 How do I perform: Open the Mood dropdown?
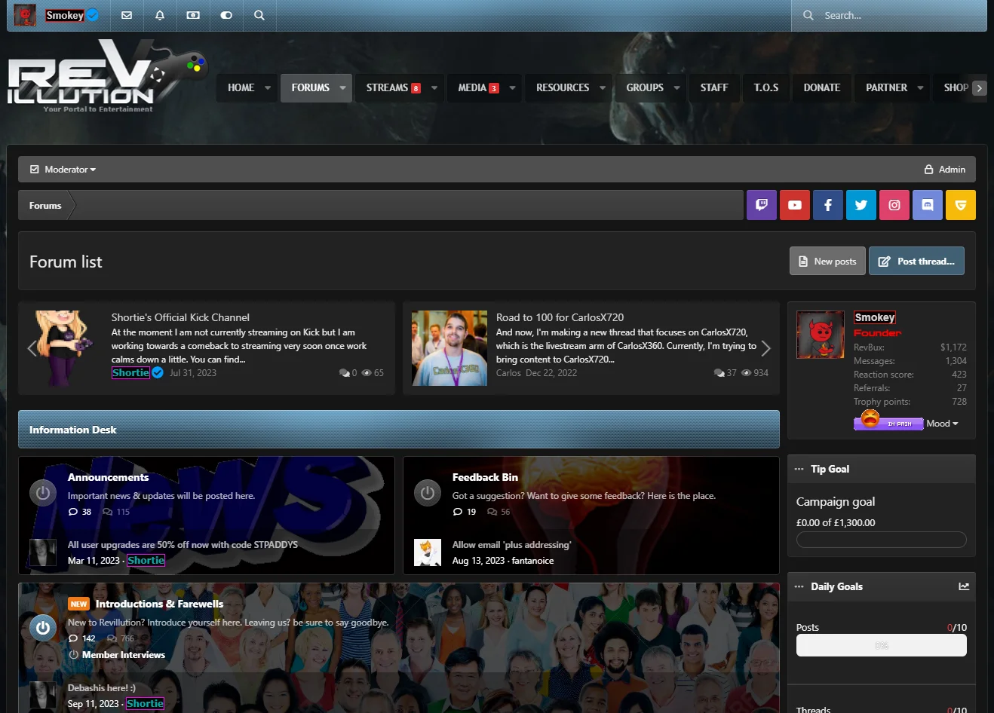click(942, 424)
